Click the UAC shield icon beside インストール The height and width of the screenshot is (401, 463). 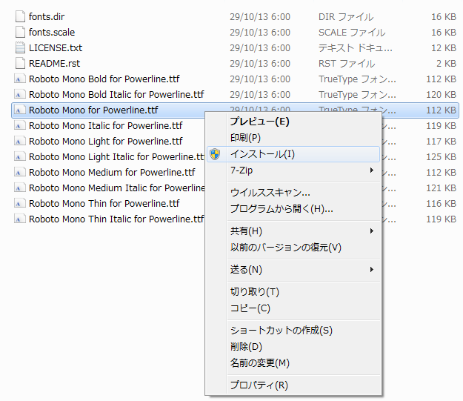(215, 154)
